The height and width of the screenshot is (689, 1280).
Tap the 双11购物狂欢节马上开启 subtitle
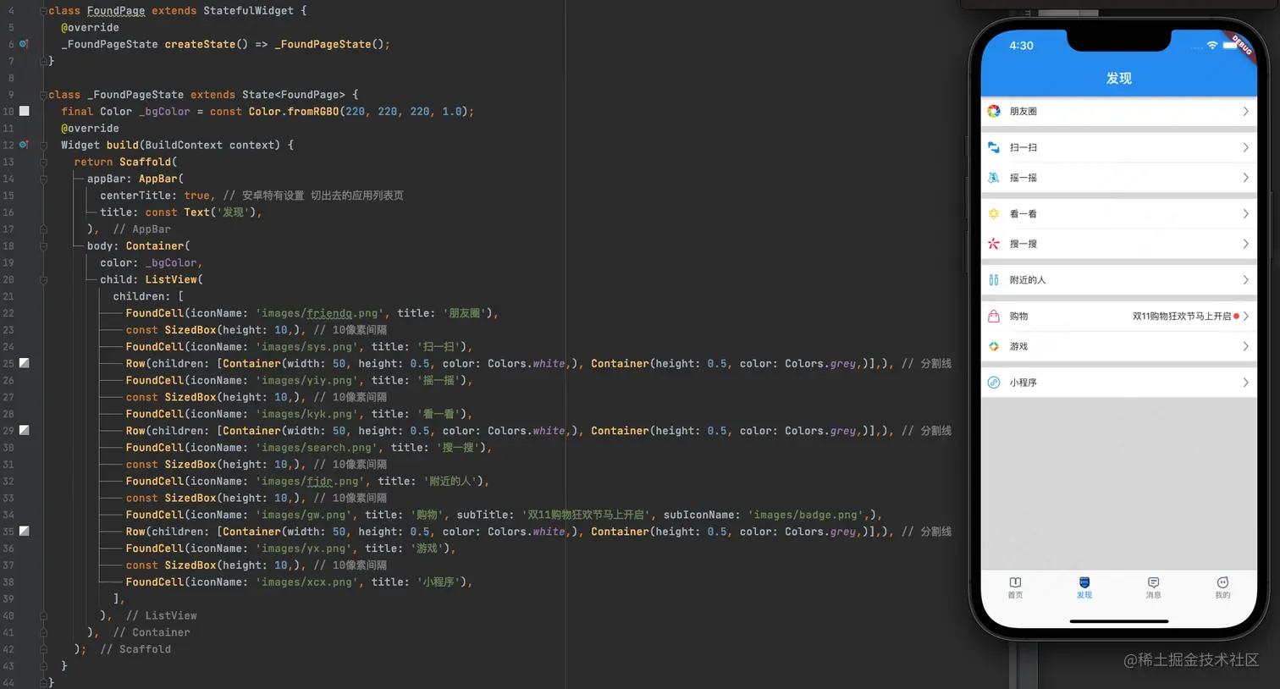pyautogui.click(x=1182, y=317)
